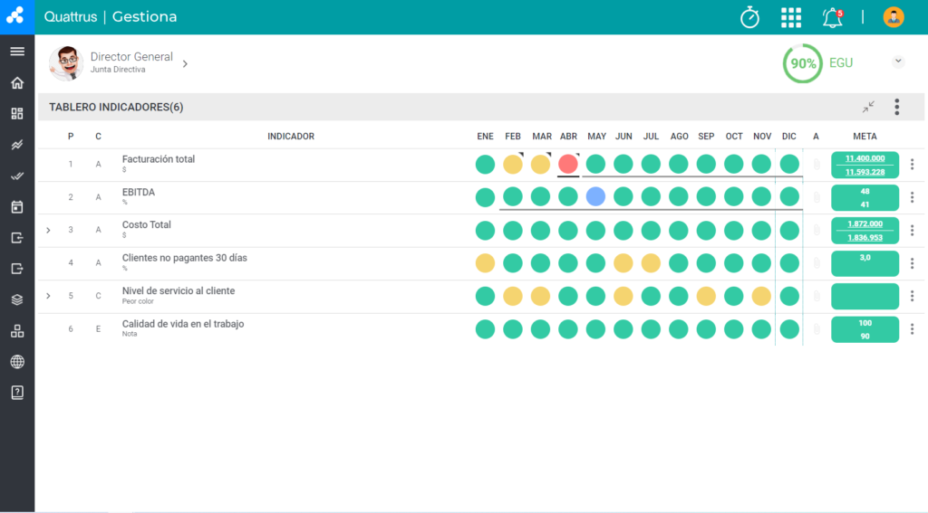Screen dimensions: 928x513
Task: Open the calendar icon in sidebar
Action: point(17,207)
